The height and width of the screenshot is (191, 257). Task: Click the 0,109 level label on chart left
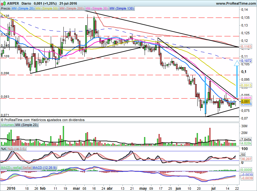point(5,56)
